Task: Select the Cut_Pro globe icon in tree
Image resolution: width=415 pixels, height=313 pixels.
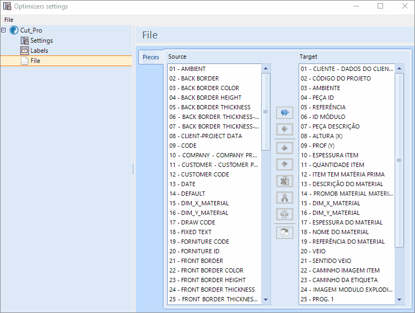Action: [x=14, y=30]
